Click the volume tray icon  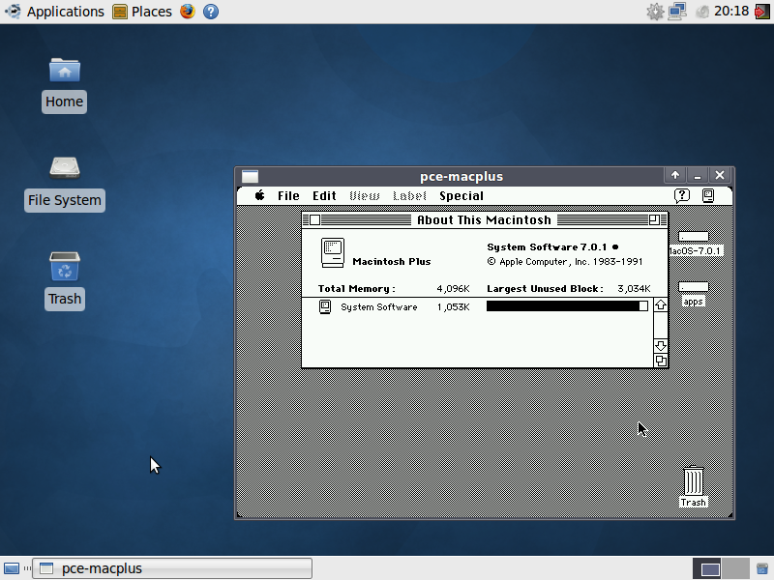coord(702,12)
